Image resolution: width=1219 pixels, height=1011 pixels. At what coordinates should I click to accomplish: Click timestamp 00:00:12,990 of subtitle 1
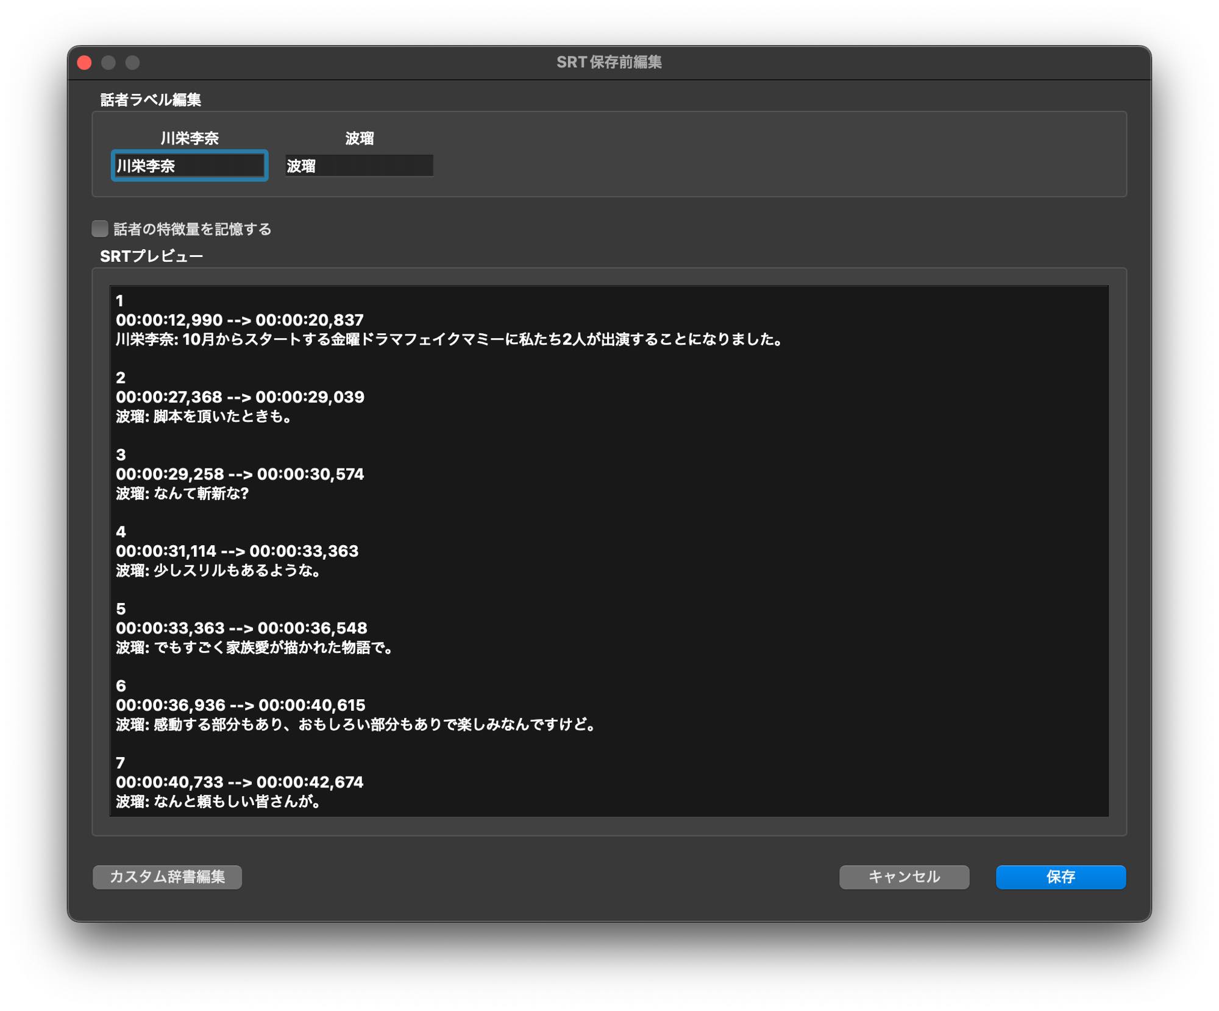[169, 320]
